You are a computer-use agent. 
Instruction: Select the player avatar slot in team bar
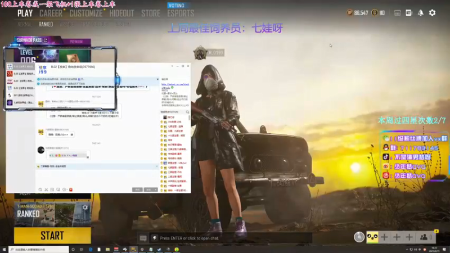click(372, 237)
